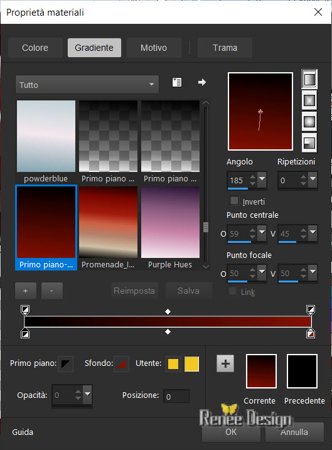Click the Opacità value field
This screenshot has width=332, height=450.
[63, 395]
